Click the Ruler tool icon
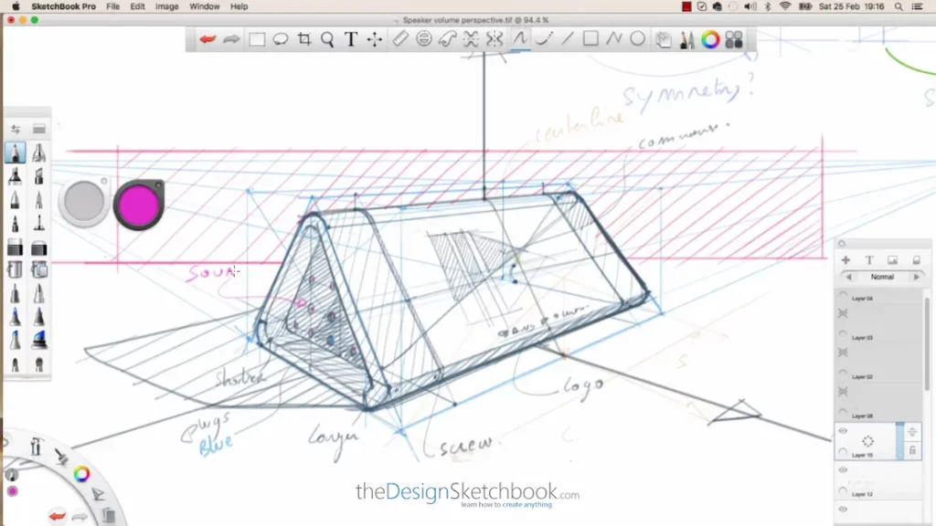 (399, 39)
